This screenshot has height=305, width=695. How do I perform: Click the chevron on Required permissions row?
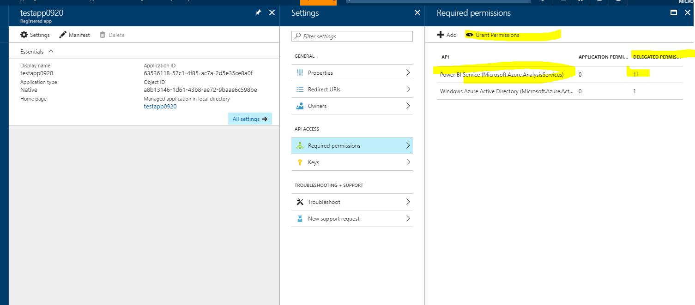(x=408, y=145)
